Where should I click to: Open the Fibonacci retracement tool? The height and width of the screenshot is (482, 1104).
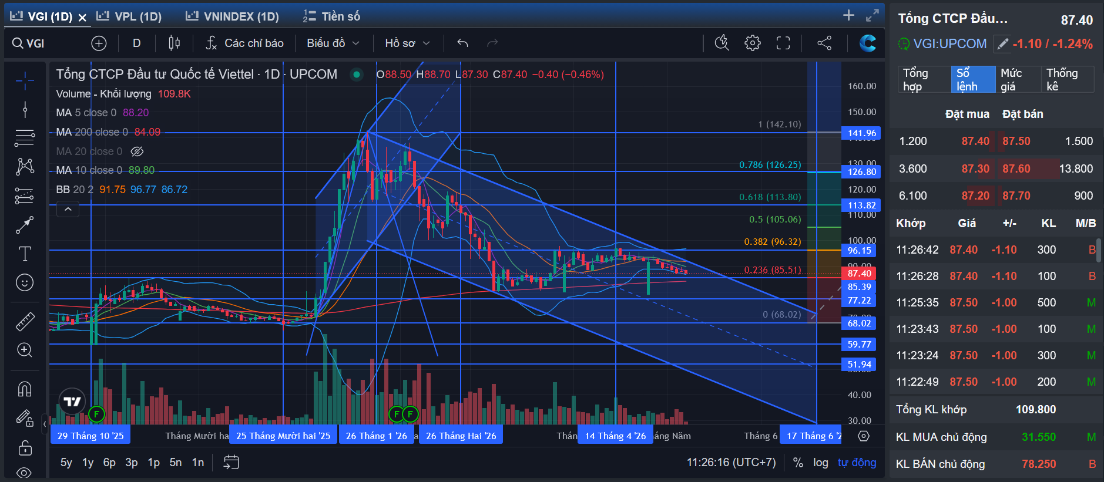pyautogui.click(x=25, y=138)
